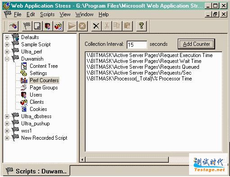Select the Page Groups item

[x=44, y=88]
